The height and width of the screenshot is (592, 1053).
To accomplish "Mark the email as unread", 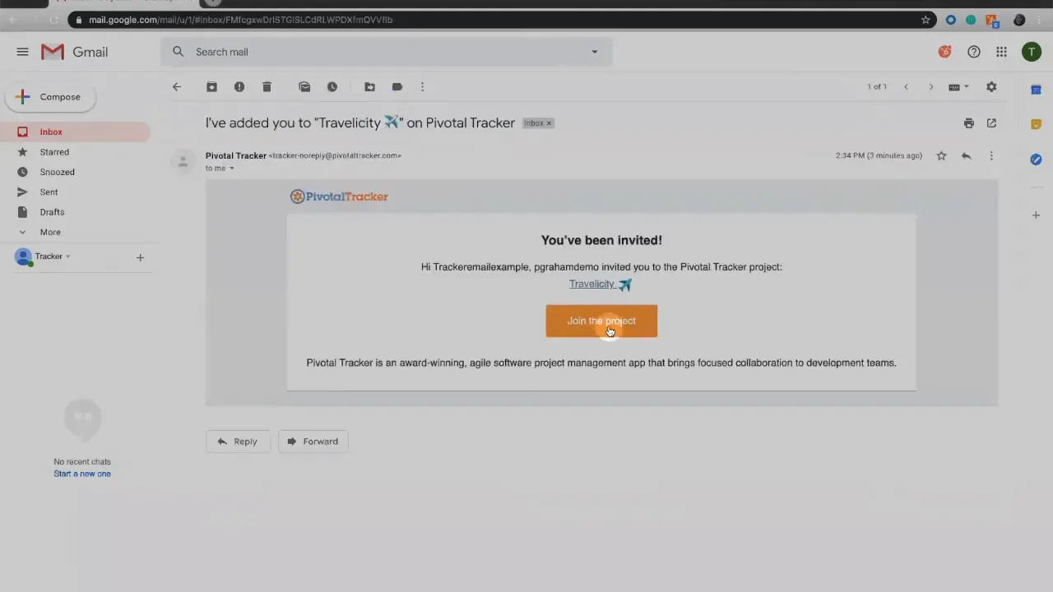I will pyautogui.click(x=304, y=86).
